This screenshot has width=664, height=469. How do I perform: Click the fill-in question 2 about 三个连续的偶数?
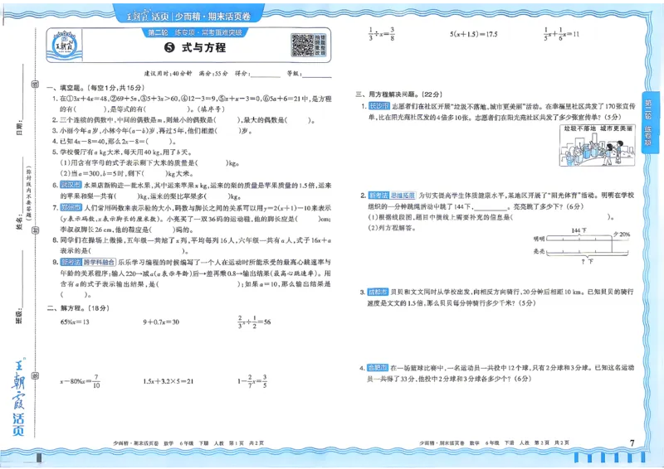pos(183,120)
